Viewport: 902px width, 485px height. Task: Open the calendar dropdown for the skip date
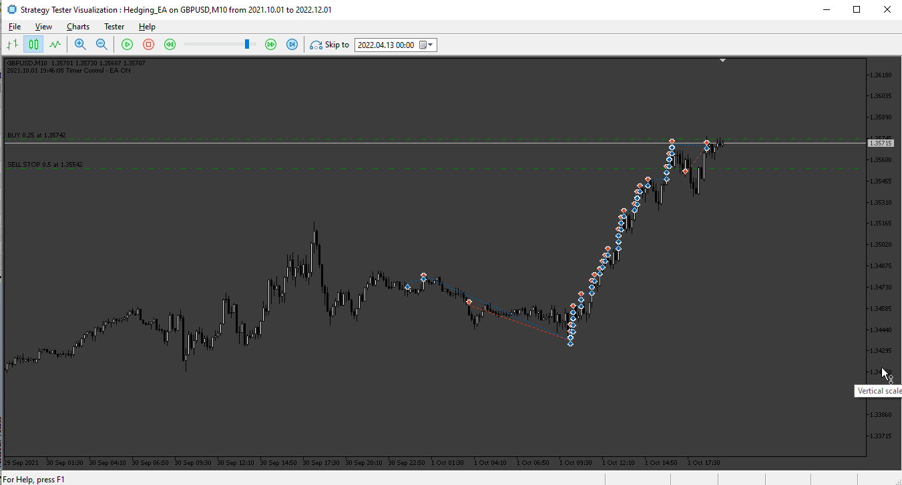(426, 45)
